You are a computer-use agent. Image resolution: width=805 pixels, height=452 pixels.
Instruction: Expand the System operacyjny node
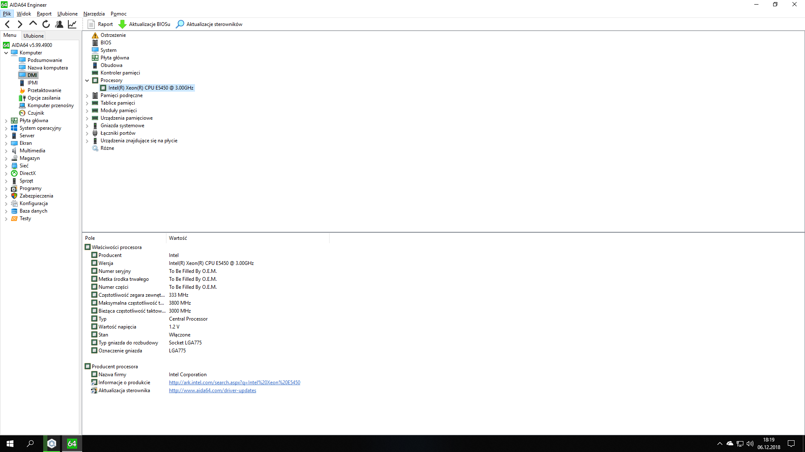(6, 128)
